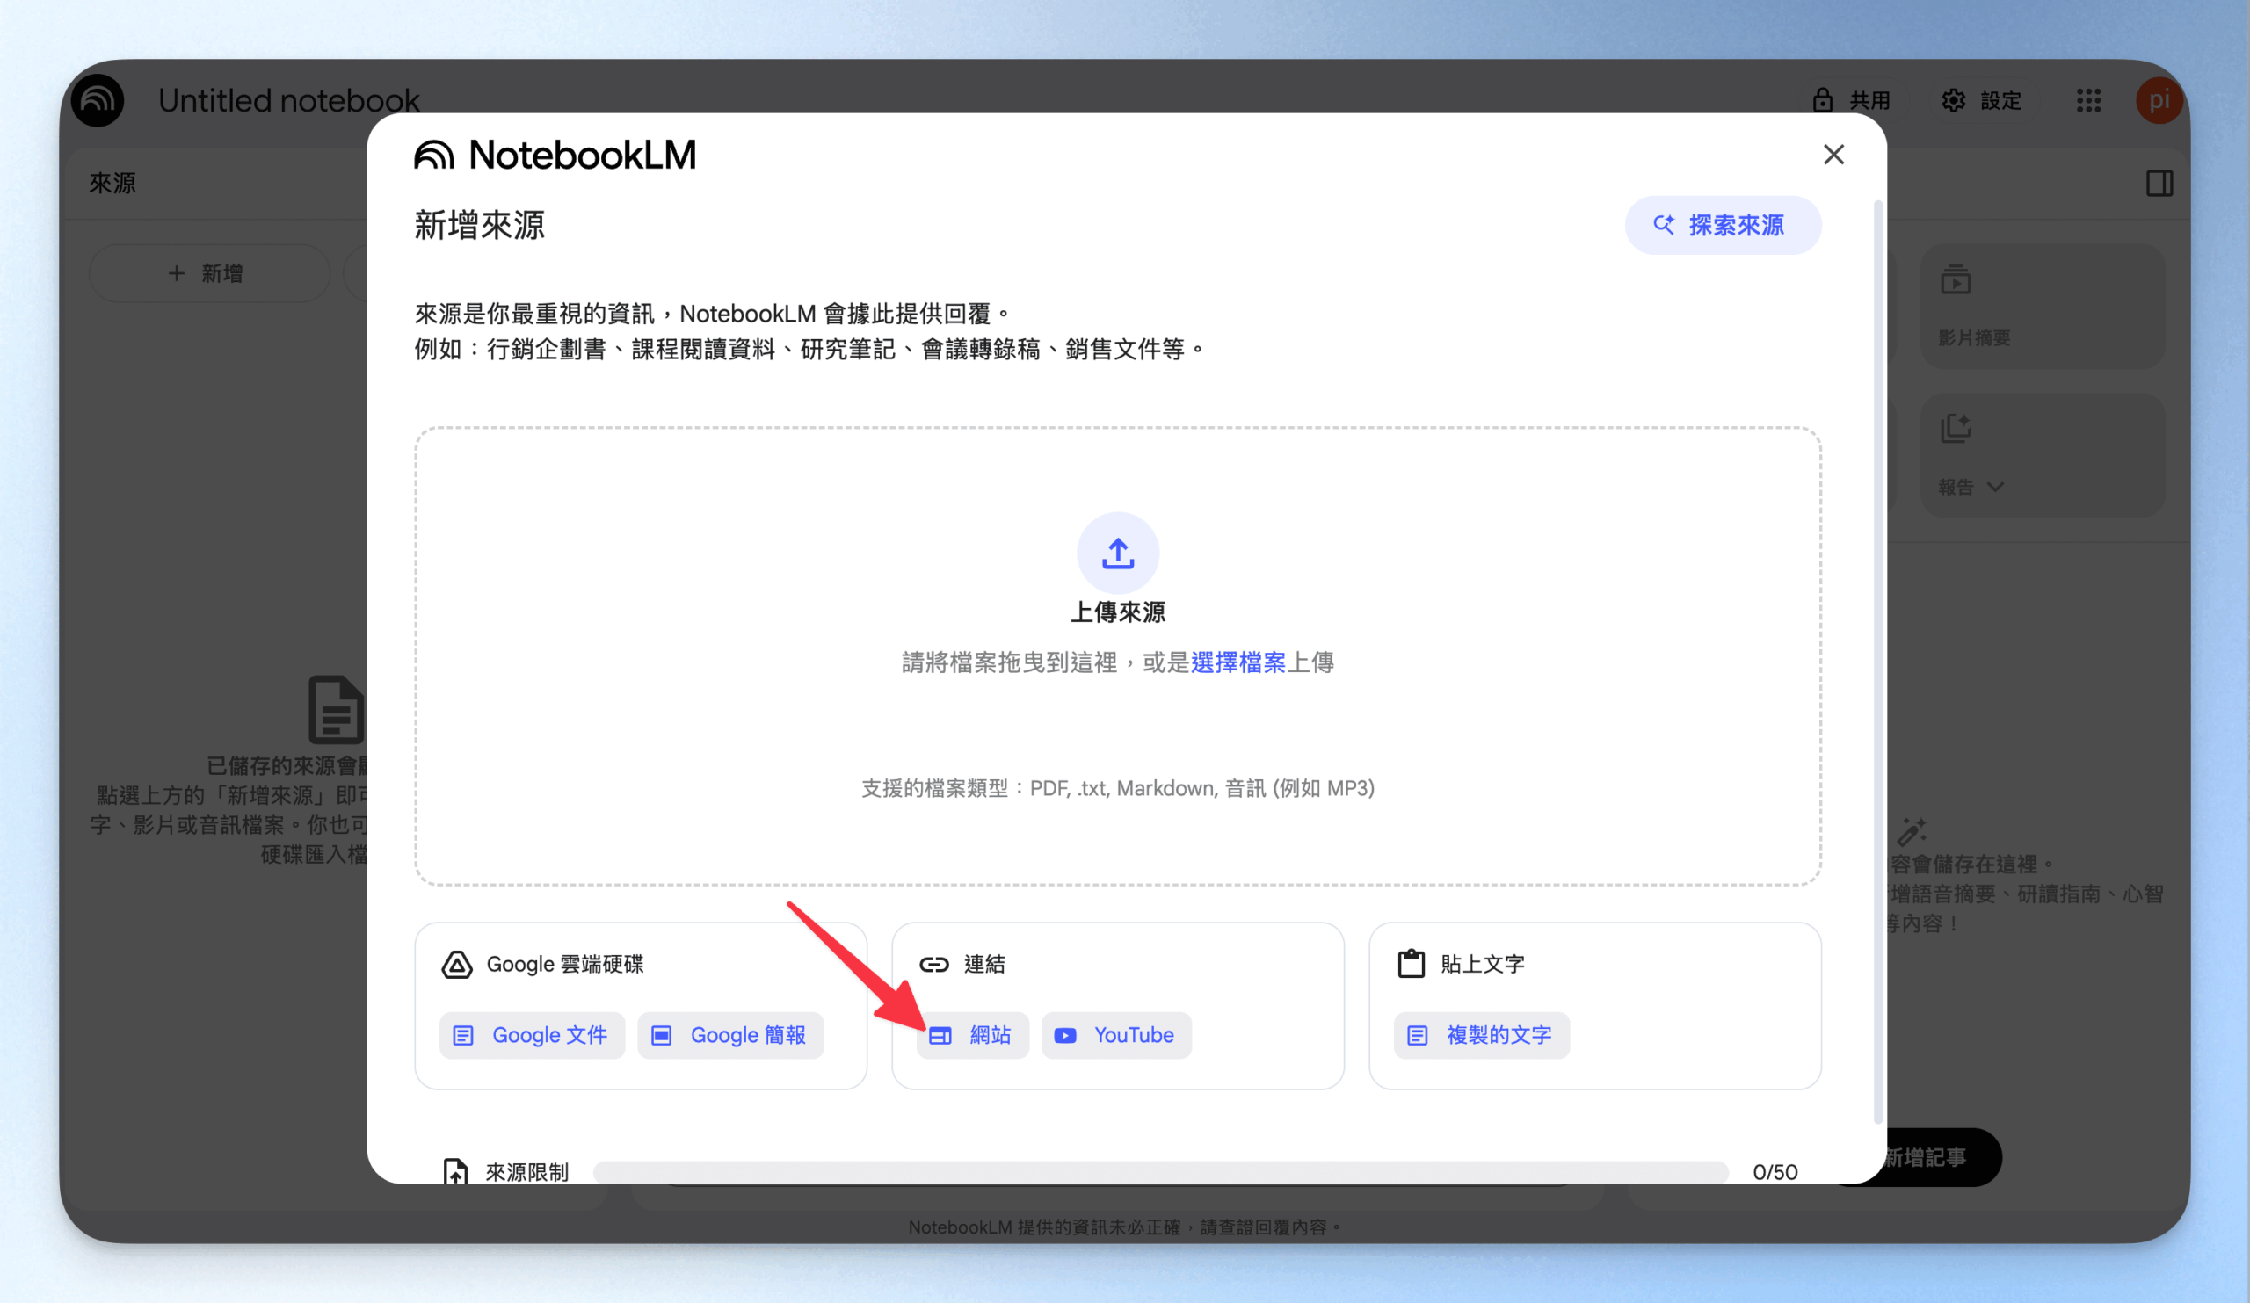Click the upload arrow icon
This screenshot has width=2250, height=1303.
(1118, 553)
